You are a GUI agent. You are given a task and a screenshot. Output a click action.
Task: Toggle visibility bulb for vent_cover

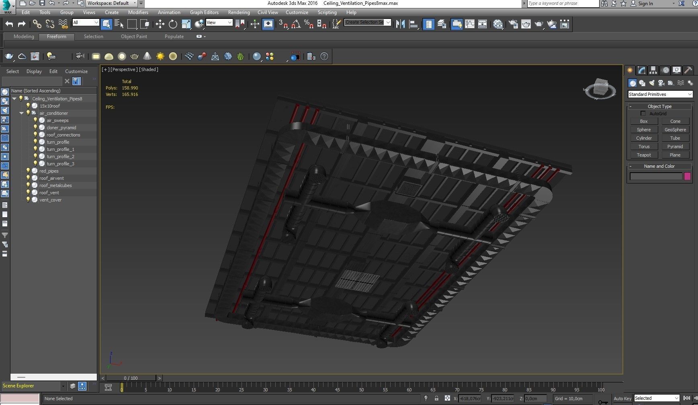28,200
